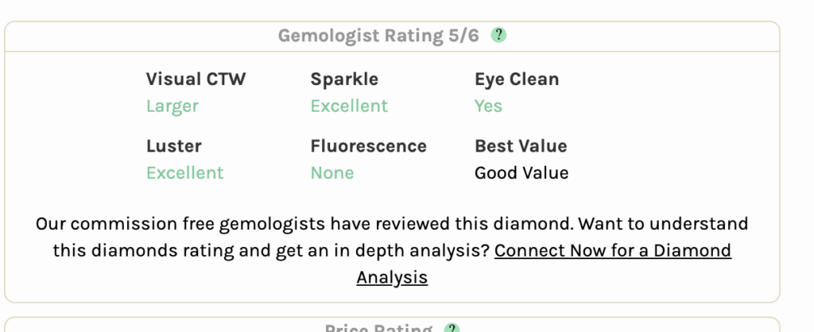Select the Yes value under Eye Clean
This screenshot has height=332, width=814.
coord(488,106)
